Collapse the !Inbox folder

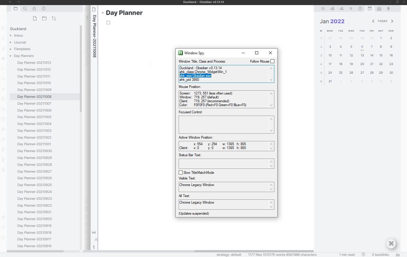click(x=11, y=35)
